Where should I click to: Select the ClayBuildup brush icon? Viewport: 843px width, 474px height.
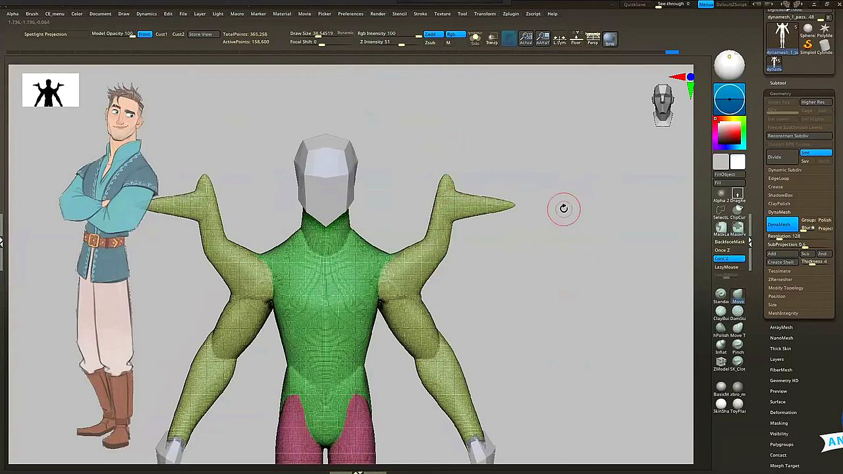click(721, 311)
